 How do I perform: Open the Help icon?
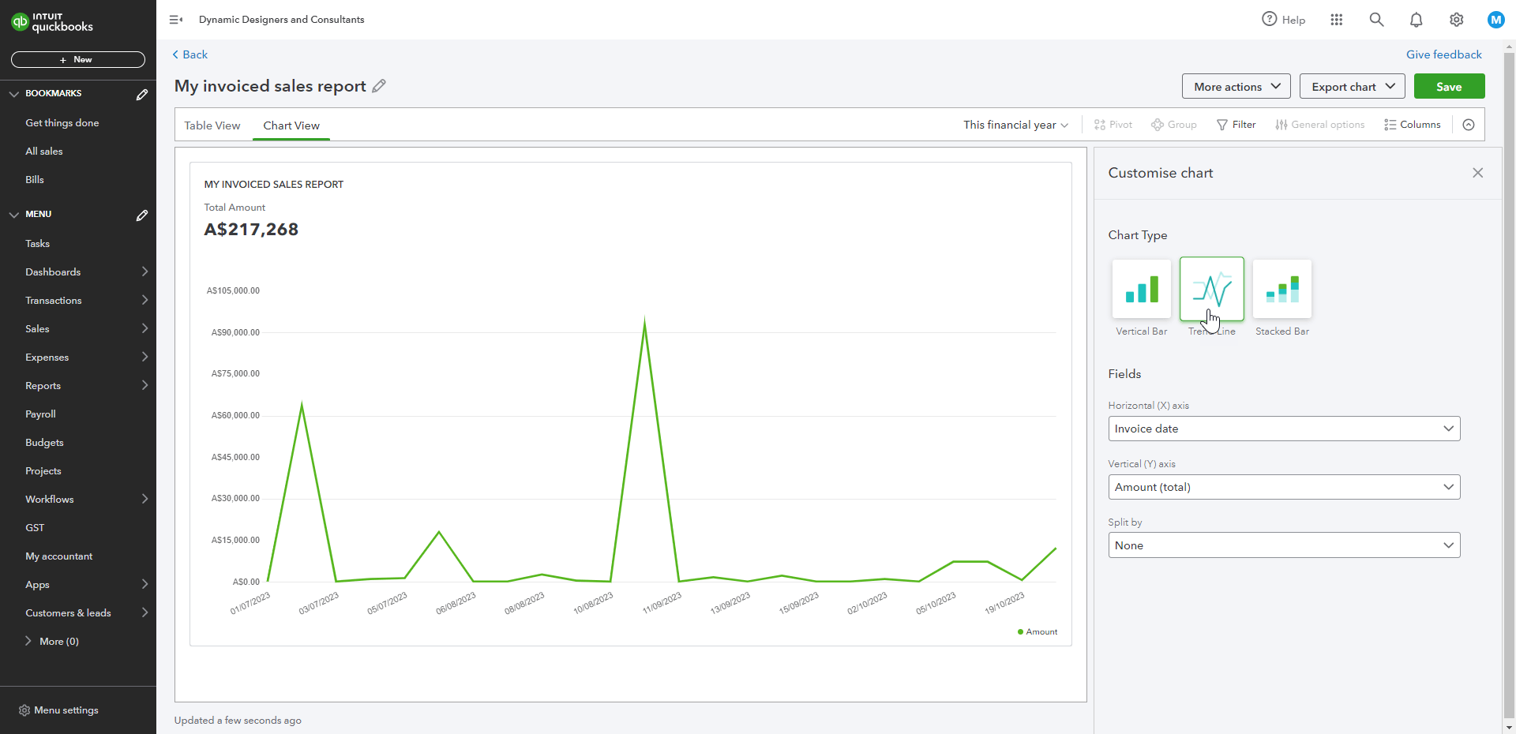[x=1283, y=20]
